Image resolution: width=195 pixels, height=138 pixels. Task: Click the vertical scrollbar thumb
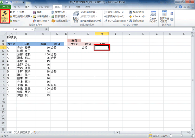point(193,81)
